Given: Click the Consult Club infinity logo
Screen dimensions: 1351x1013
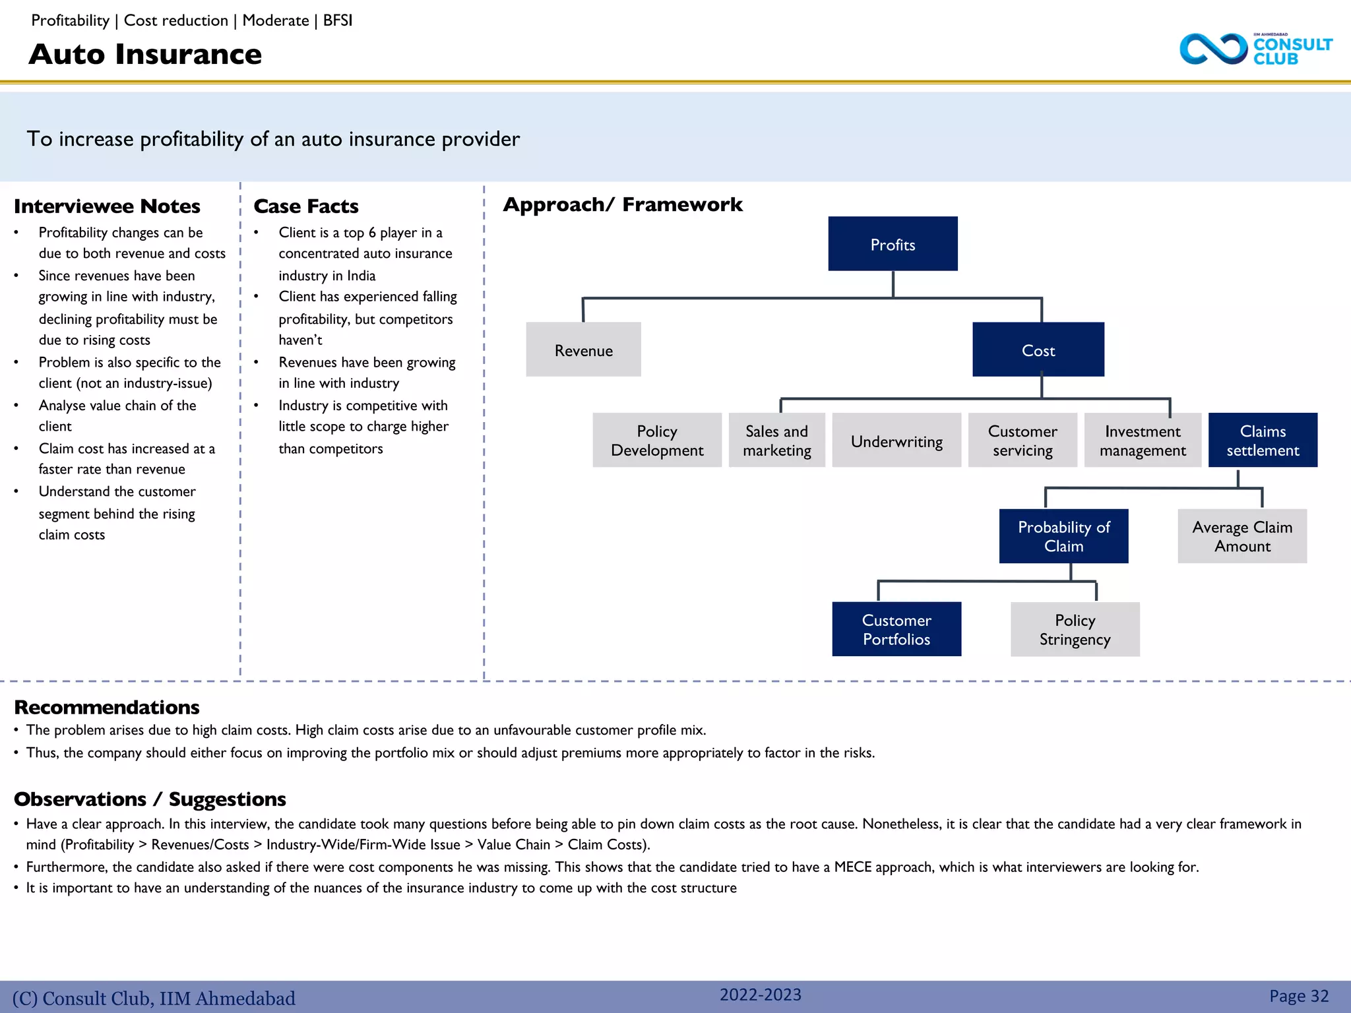Looking at the screenshot, I should click(x=1214, y=49).
